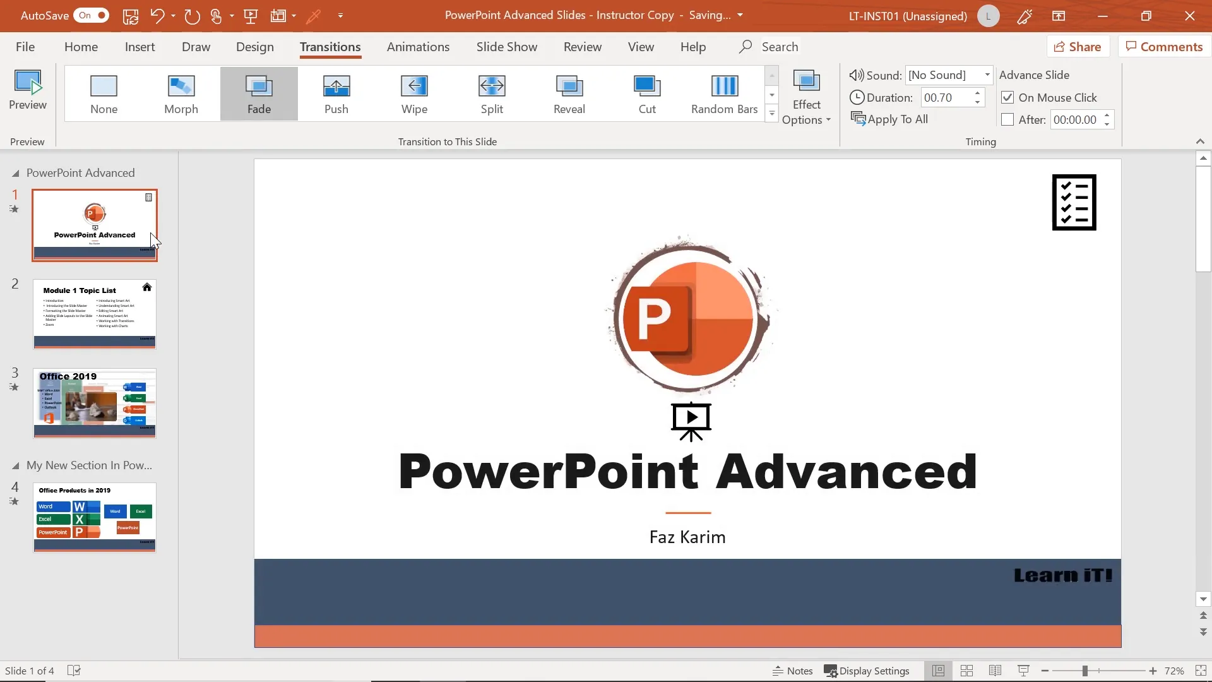Select slide 3 Office 2019 thumbnail
1212x682 pixels.
95,403
